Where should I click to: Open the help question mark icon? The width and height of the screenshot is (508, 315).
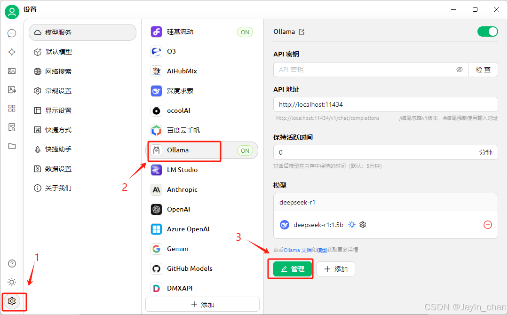12,264
